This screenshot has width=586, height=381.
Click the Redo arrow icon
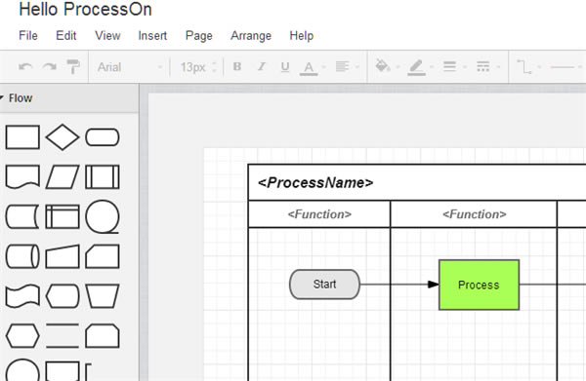(x=50, y=67)
